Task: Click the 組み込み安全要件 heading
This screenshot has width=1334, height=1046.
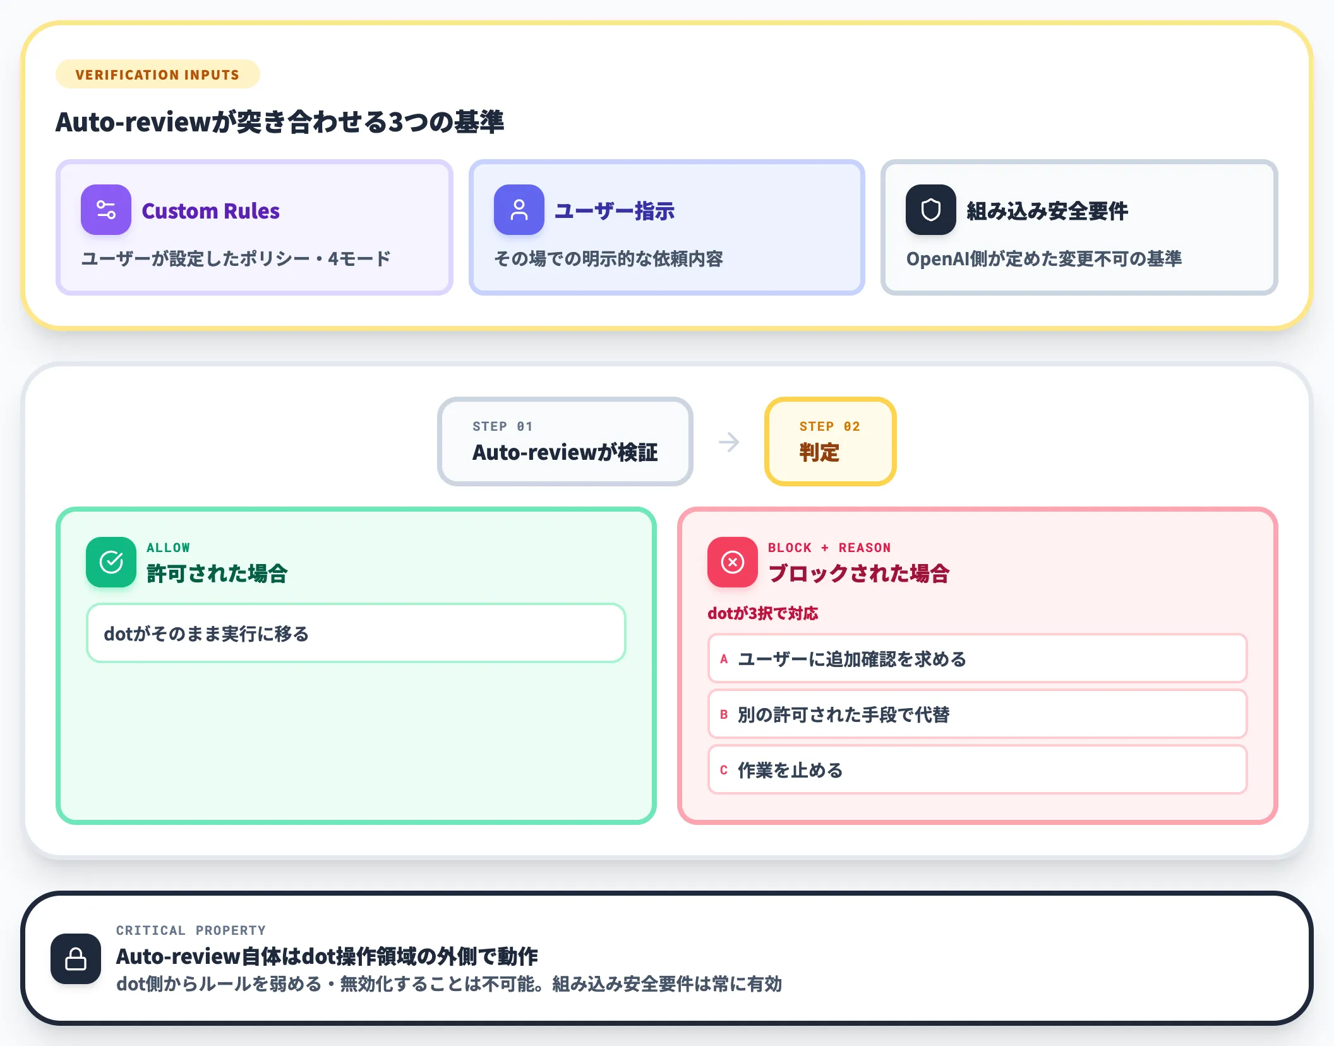Action: (1047, 211)
